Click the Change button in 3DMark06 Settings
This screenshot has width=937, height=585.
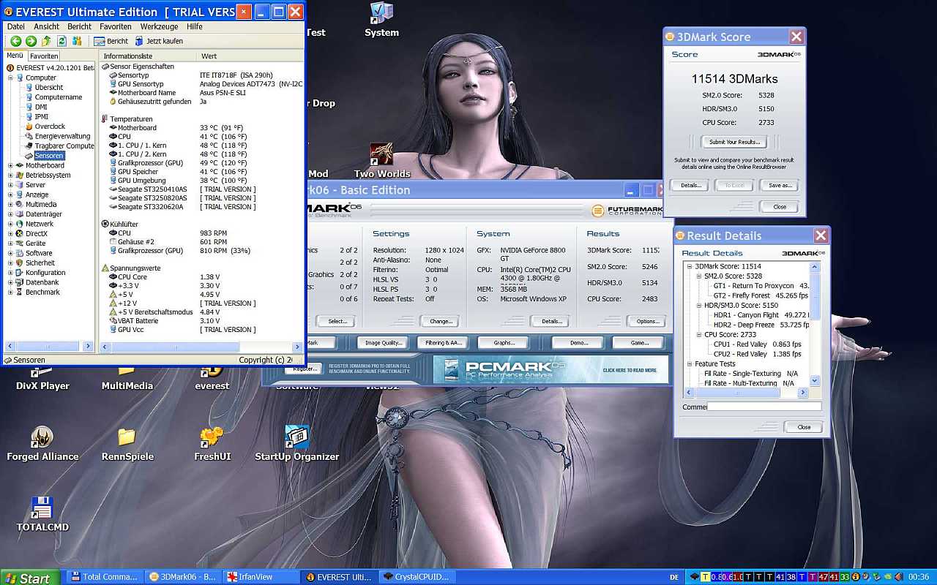point(441,321)
